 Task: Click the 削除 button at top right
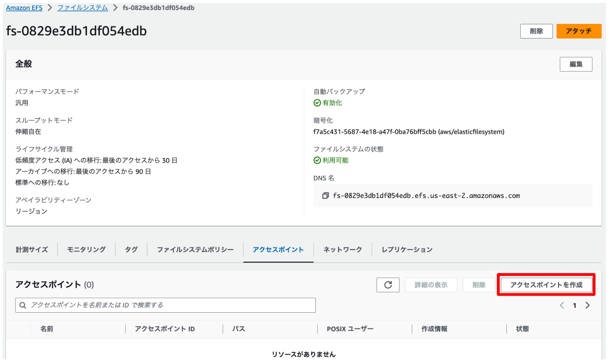[536, 31]
